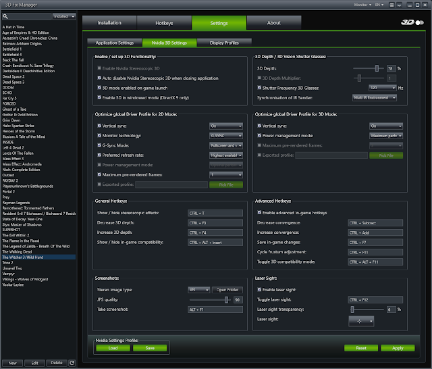Image resolution: width=432 pixels, height=369 pixels.
Task: Open the Maximum performance power mode dropdown
Action: (386, 136)
